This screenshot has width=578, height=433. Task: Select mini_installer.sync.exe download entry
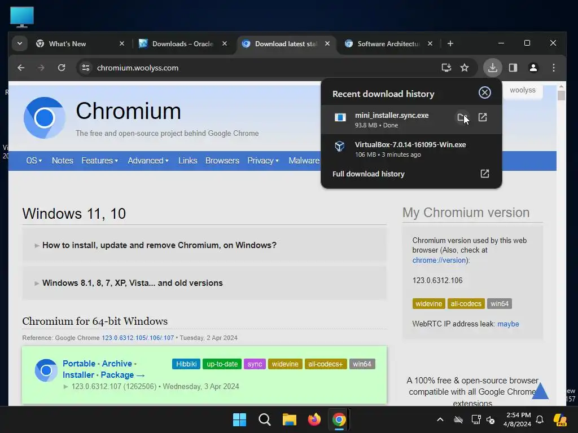411,120
